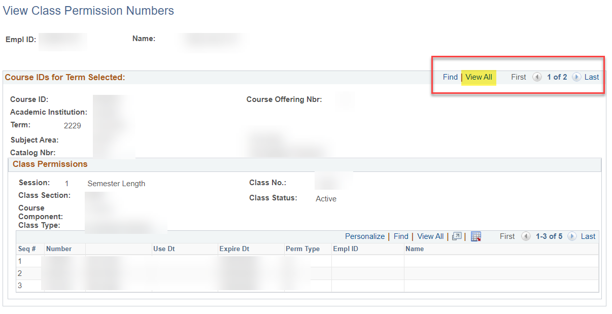Image resolution: width=612 pixels, height=314 pixels.
Task: Click Empl ID column header in grid
Action: 346,249
